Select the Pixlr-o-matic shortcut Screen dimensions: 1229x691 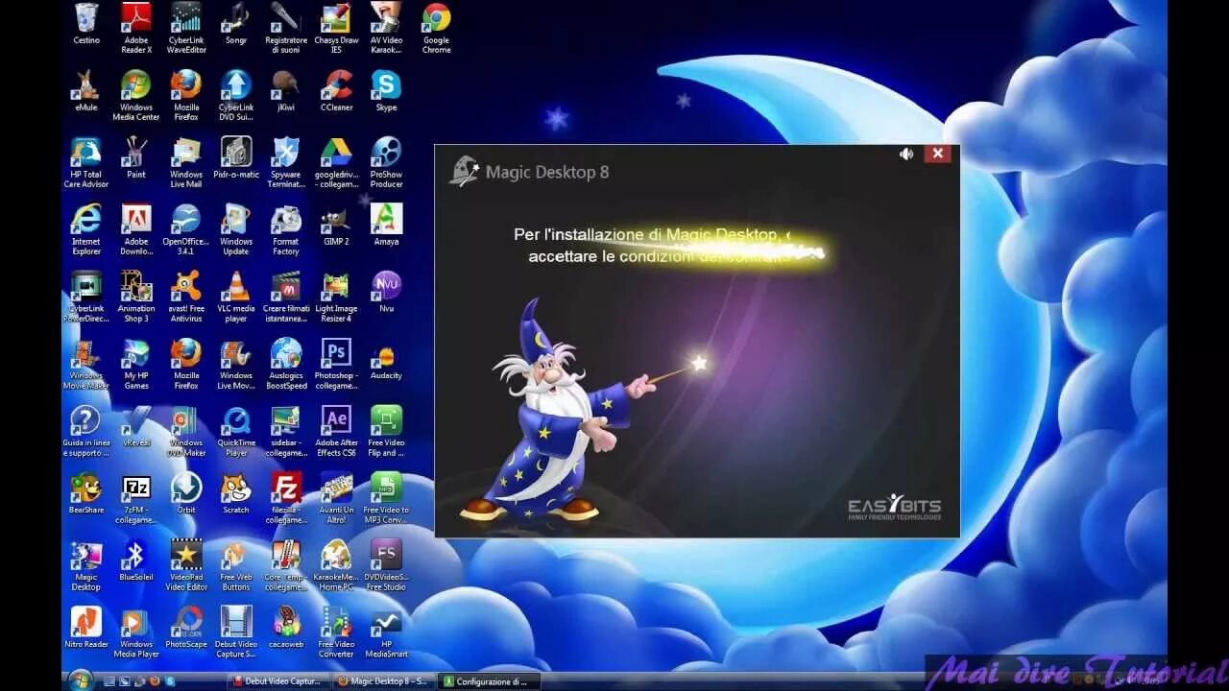pos(236,157)
